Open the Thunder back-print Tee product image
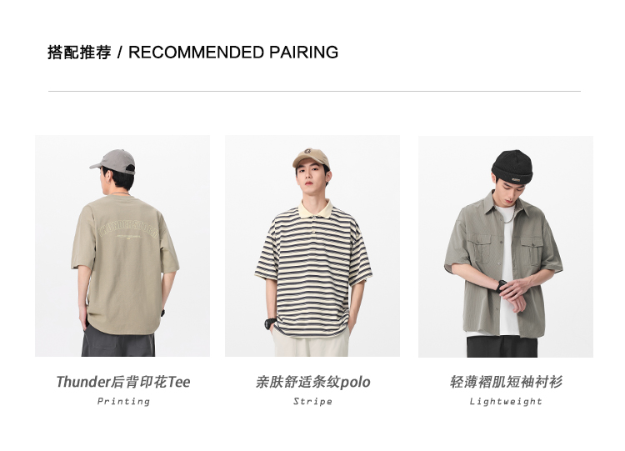Screen dimensions: 625x451 (x=122, y=246)
